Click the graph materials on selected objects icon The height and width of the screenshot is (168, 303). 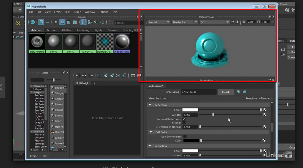[x=124, y=75]
